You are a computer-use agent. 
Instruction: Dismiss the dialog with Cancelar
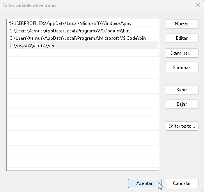[x=182, y=183]
